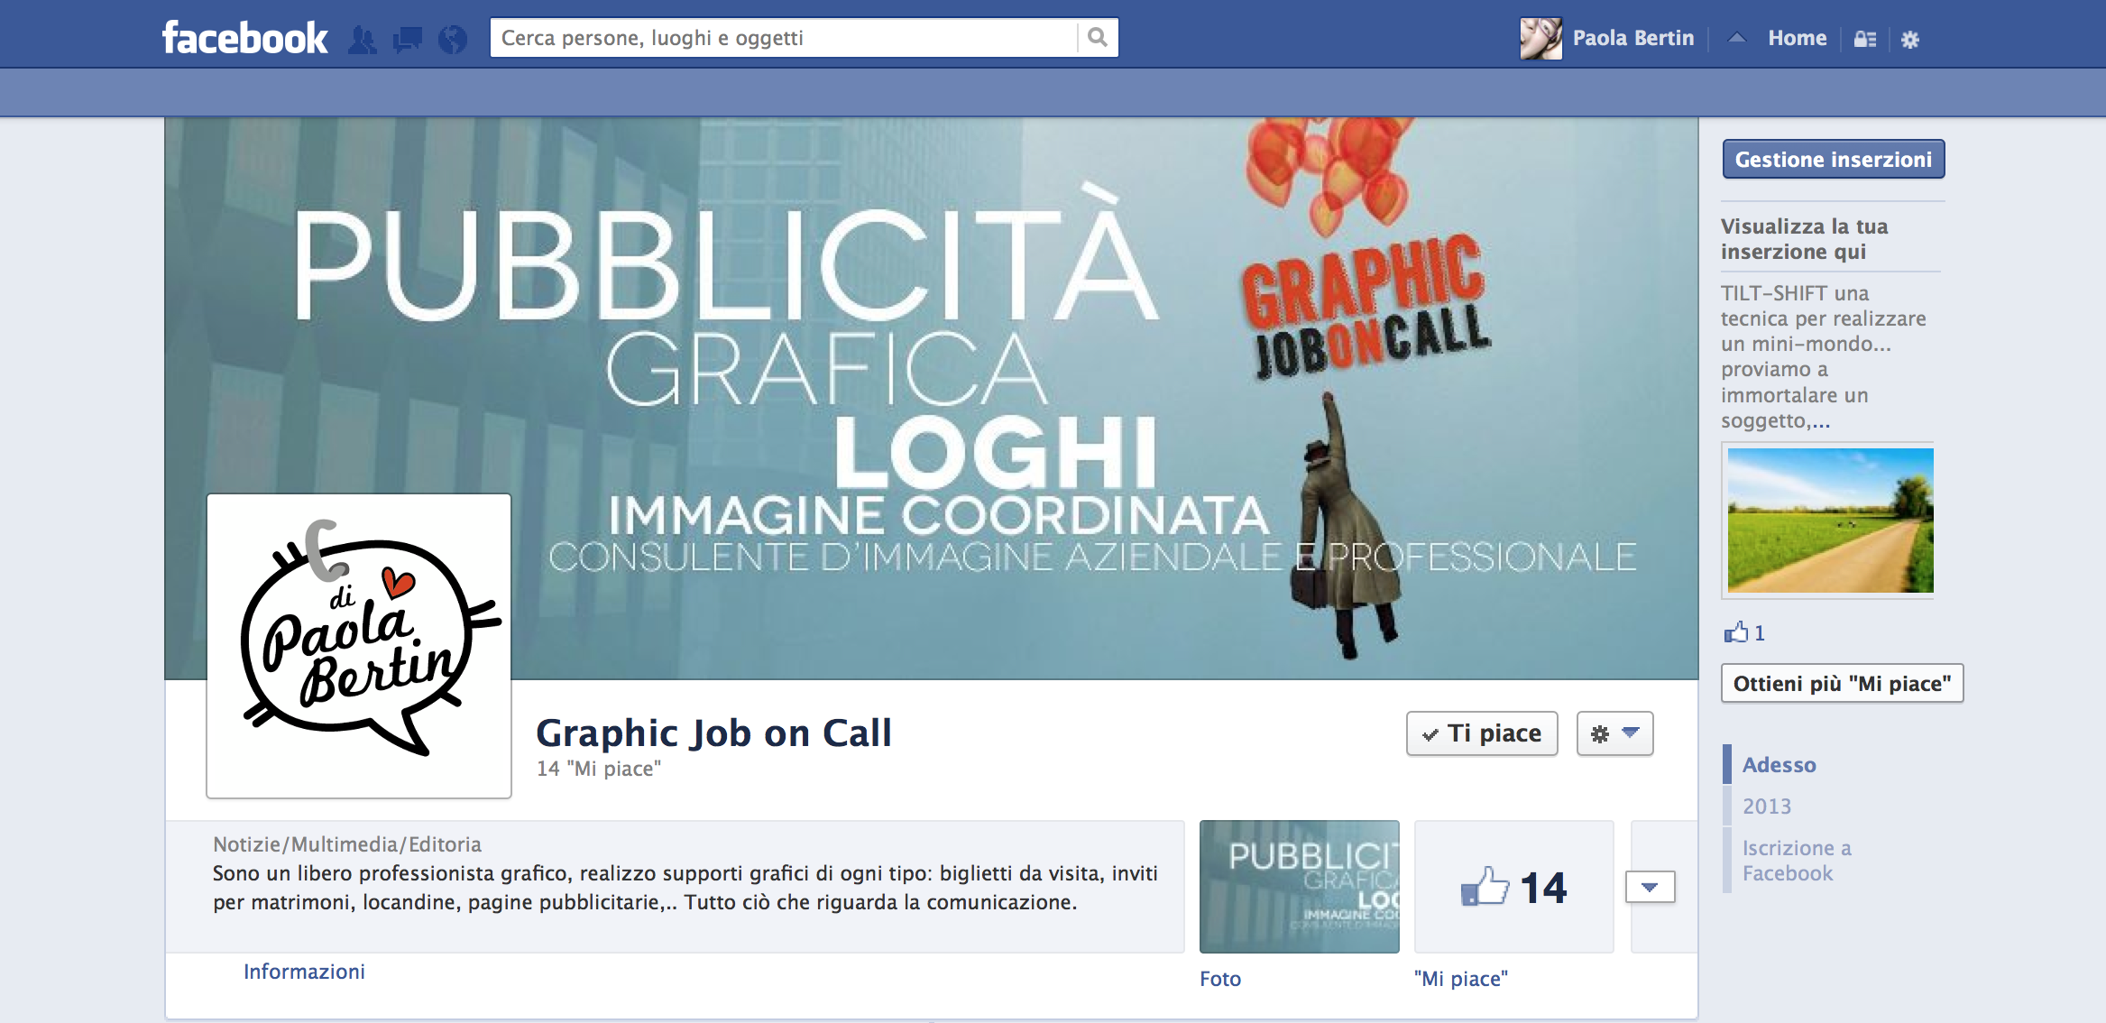
Task: Open the messages icon
Action: click(408, 39)
